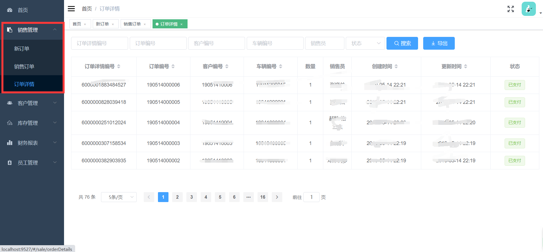This screenshot has height=252, width=543.
Task: Open the 状态 filter dropdown
Action: pos(365,43)
